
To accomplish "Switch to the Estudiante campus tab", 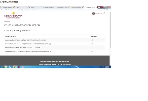I will coord(7,7).
